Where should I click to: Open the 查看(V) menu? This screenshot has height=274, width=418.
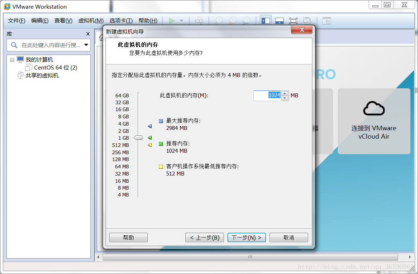coord(63,21)
